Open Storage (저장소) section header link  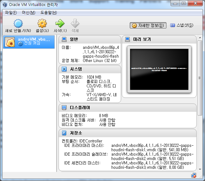(x=76, y=133)
